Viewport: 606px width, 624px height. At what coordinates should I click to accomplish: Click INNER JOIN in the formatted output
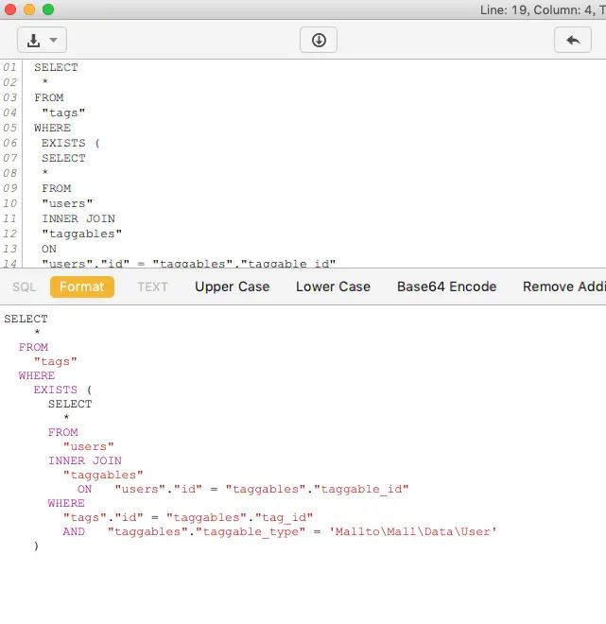[85, 460]
